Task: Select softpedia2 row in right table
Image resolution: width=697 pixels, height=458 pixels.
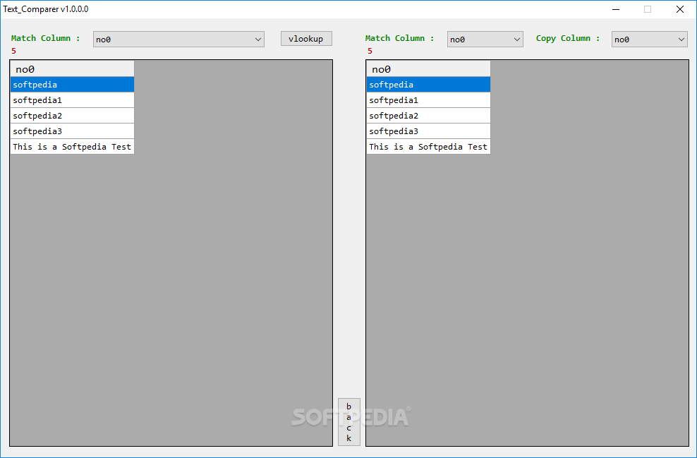Action: [x=428, y=116]
